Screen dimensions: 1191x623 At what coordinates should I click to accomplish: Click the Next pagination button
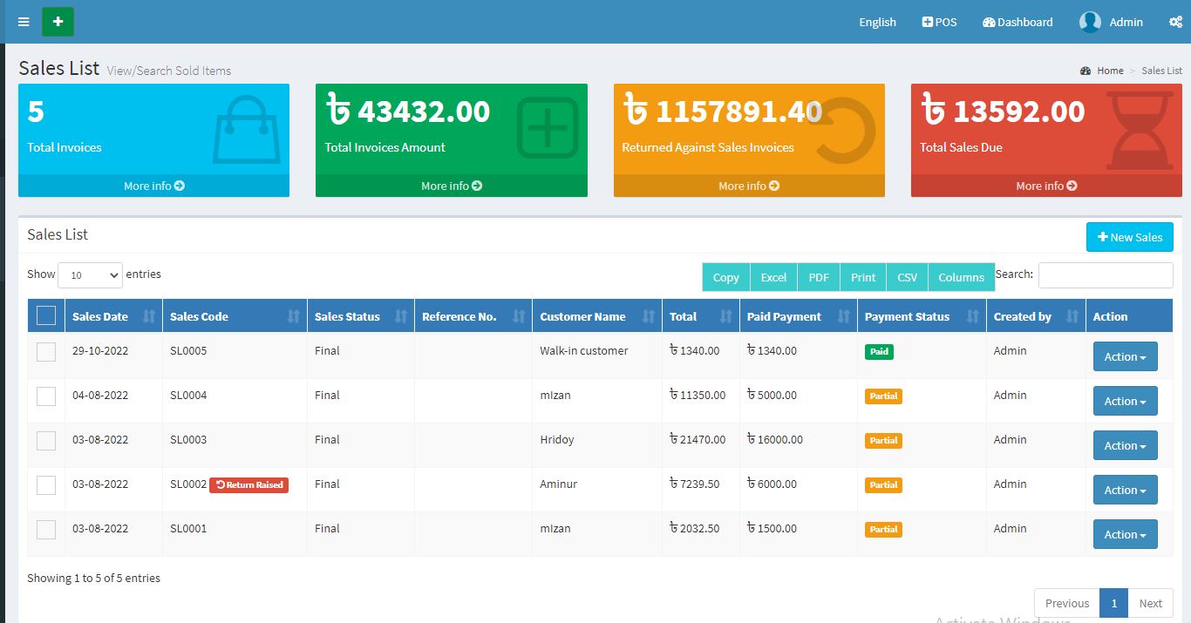(x=1150, y=603)
